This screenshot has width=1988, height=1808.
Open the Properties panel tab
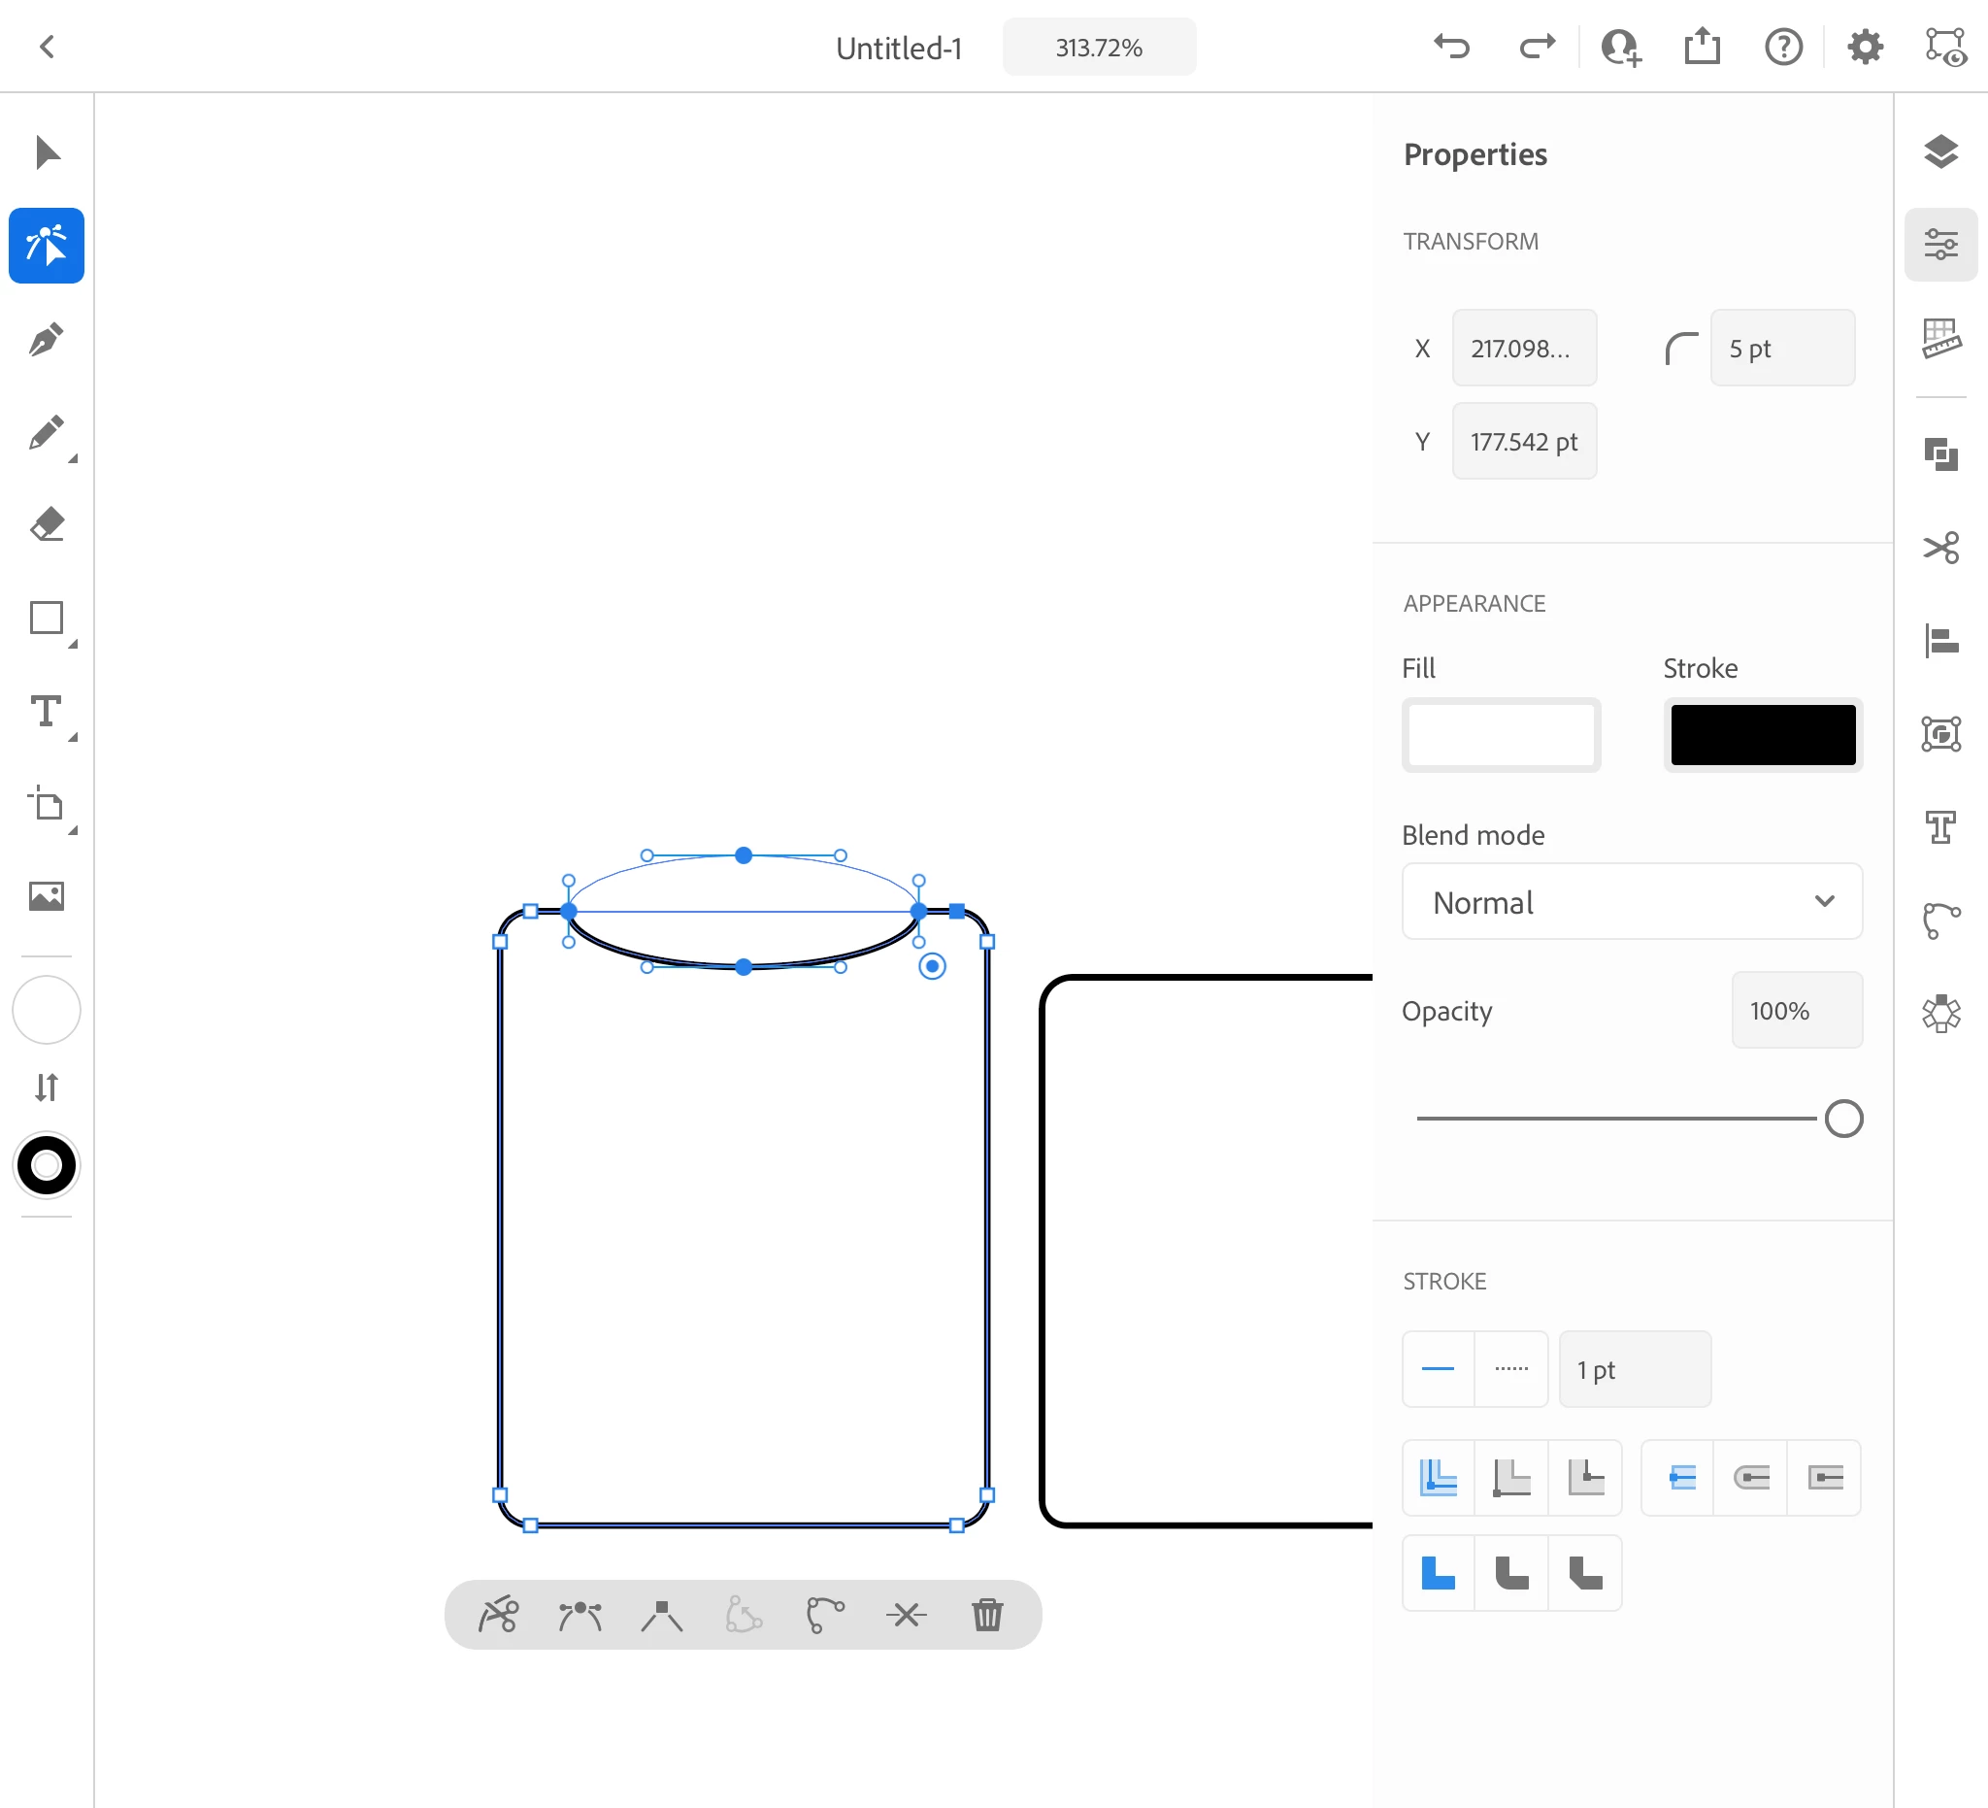pos(1939,245)
